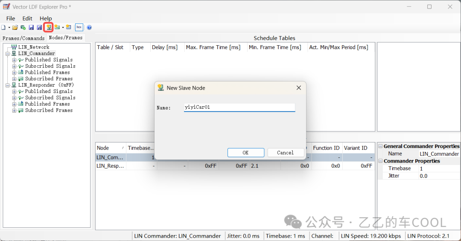This screenshot has width=461, height=241.
Task: Click the Timebase value 1 in properties
Action: point(439,169)
